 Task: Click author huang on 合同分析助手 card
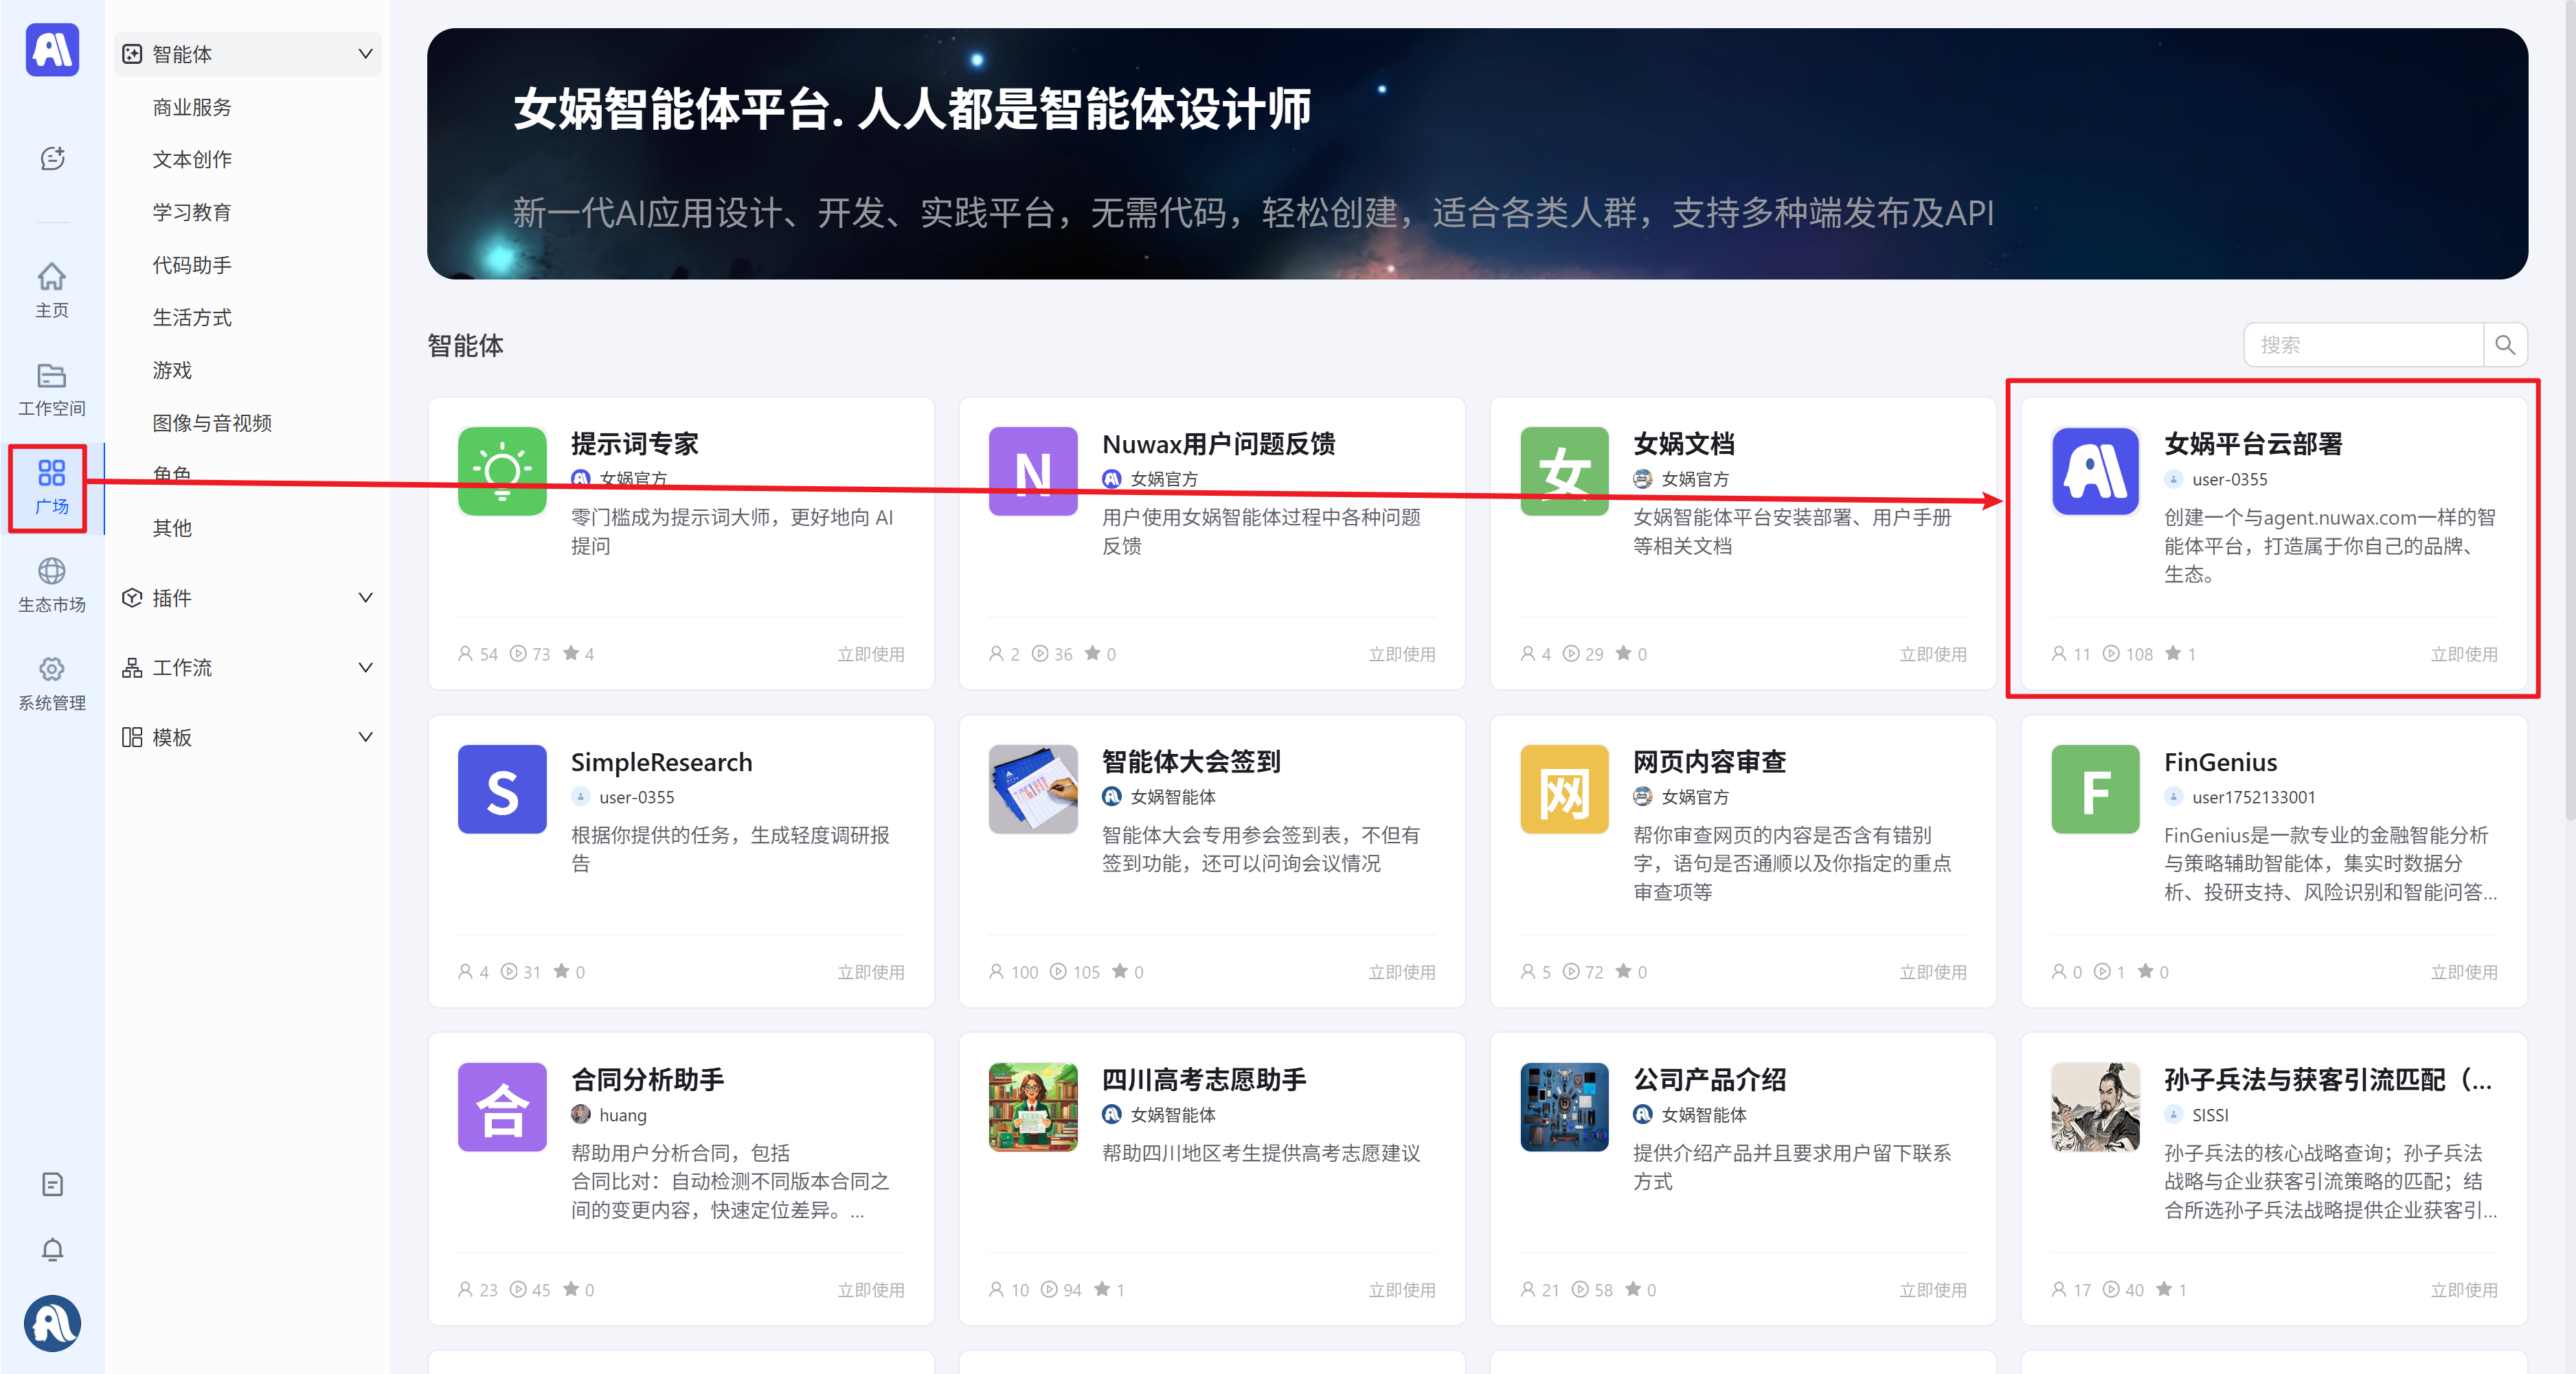click(622, 1114)
